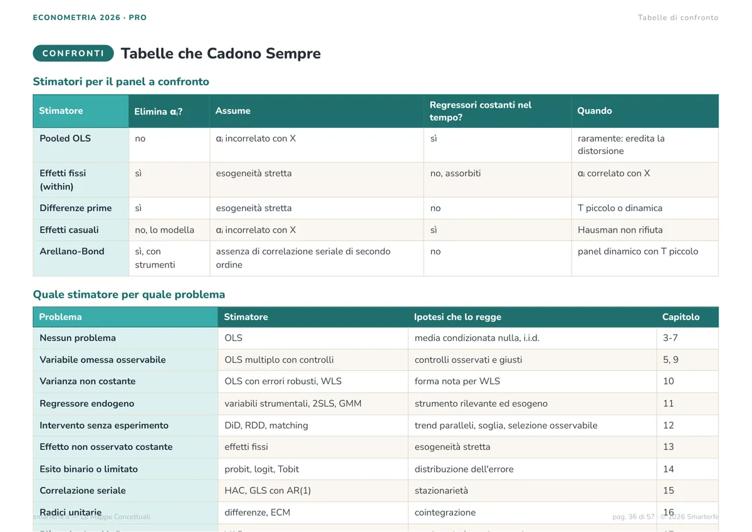Click the "Regressori costanti nel tempo?" column header

(498, 111)
